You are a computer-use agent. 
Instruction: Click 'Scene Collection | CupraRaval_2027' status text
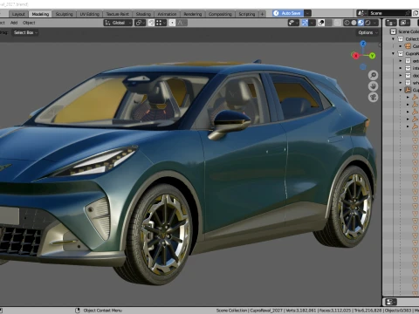(250, 311)
